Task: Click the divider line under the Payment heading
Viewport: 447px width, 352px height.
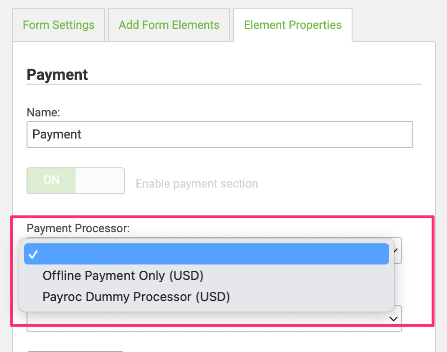Action: pyautogui.click(x=223, y=85)
